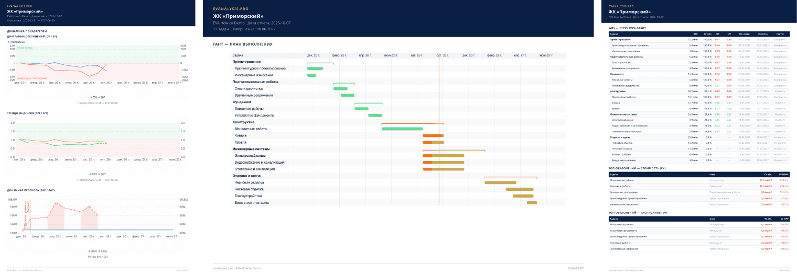The image size is (797, 276).
Task: Click the Электроснабжение bar in the Gantt chart
Action: coord(444,155)
